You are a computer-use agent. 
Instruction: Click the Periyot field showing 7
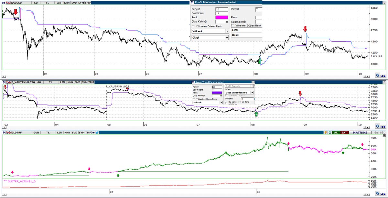pyautogui.click(x=259, y=9)
